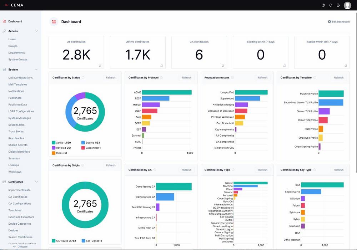The height and width of the screenshot is (250, 357).
Task: Click info icon next to Certificates by CA
Action: click(x=155, y=170)
